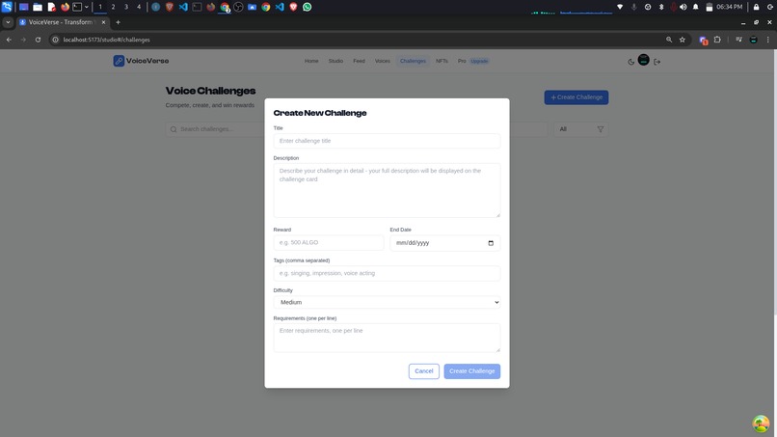The width and height of the screenshot is (777, 437).
Task: Open the browser extensions puzzle icon
Action: (x=717, y=40)
